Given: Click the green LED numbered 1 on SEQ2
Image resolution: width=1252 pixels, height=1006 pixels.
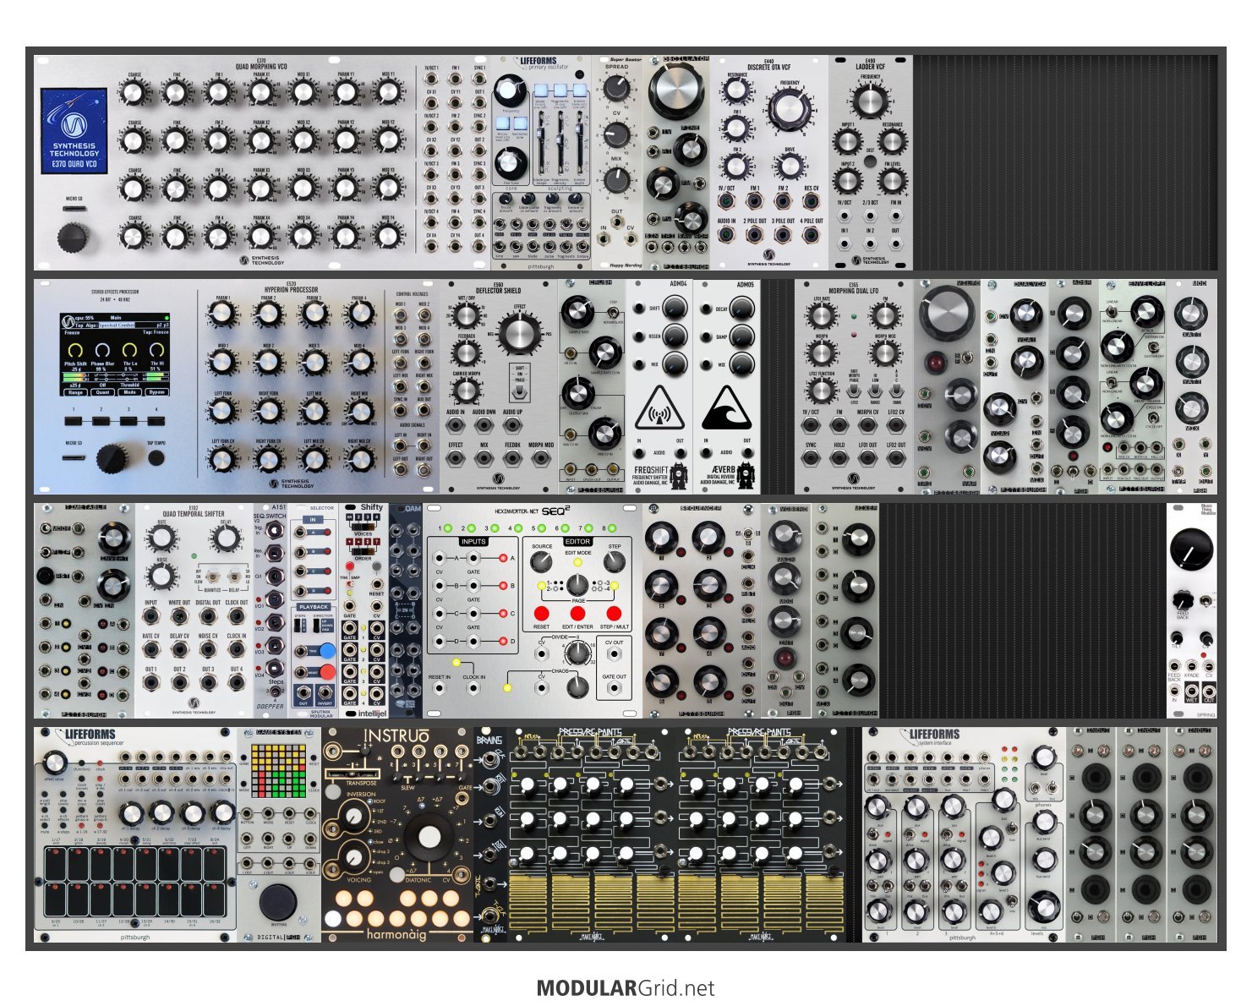Looking at the screenshot, I should tap(446, 528).
